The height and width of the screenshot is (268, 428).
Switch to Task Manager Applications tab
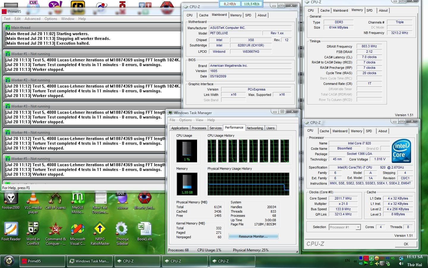point(180,128)
